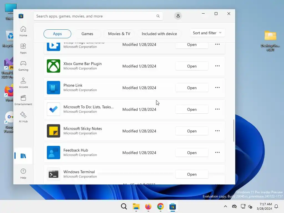Open more options for Xbox Game Bar Plugin
Image resolution: width=284 pixels, height=213 pixels.
(217, 66)
